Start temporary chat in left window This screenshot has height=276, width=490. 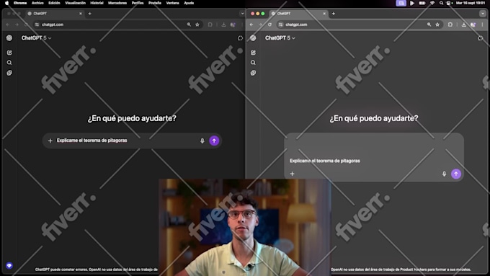240,37
